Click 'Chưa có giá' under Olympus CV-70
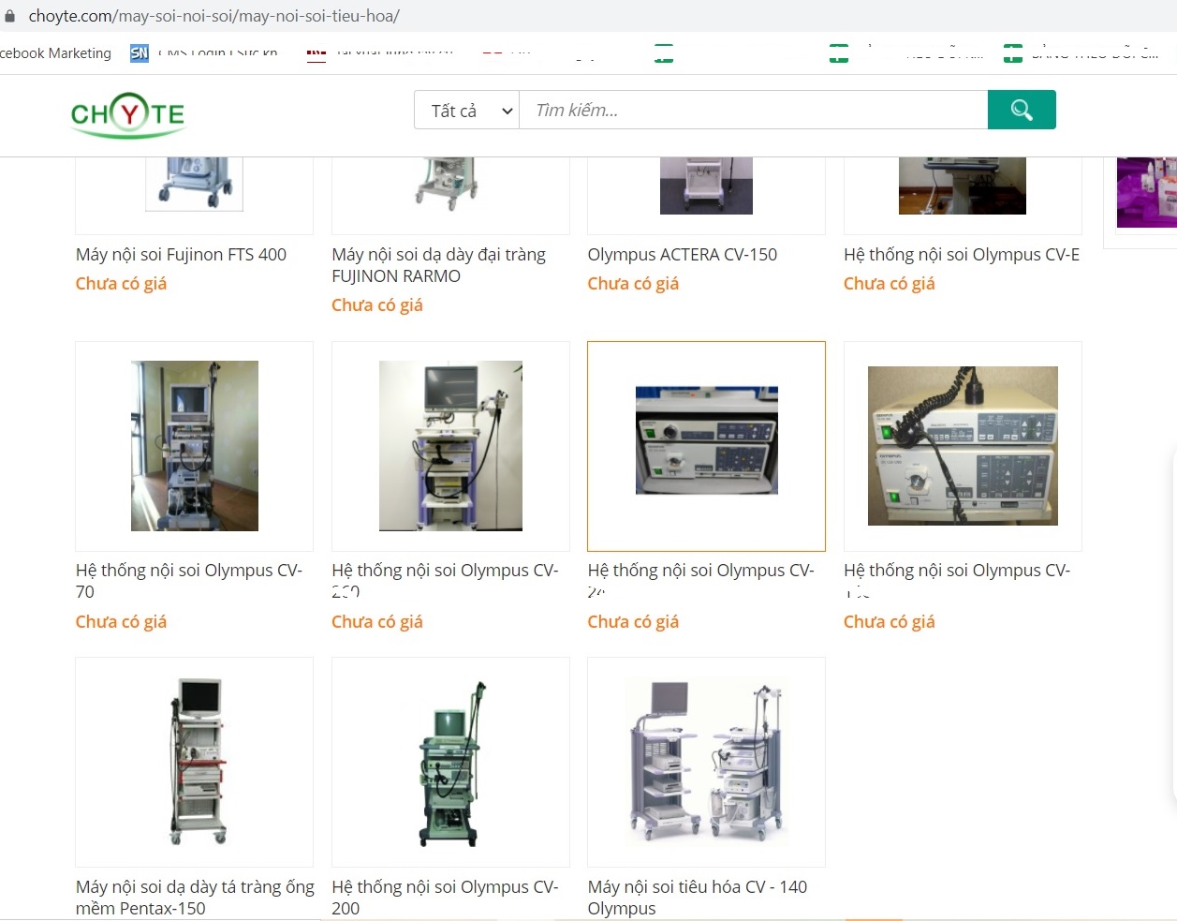This screenshot has height=921, width=1177. tap(121, 621)
